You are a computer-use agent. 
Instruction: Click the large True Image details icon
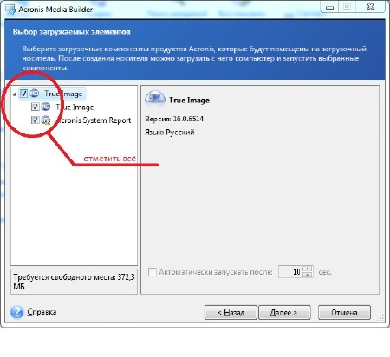pos(155,98)
